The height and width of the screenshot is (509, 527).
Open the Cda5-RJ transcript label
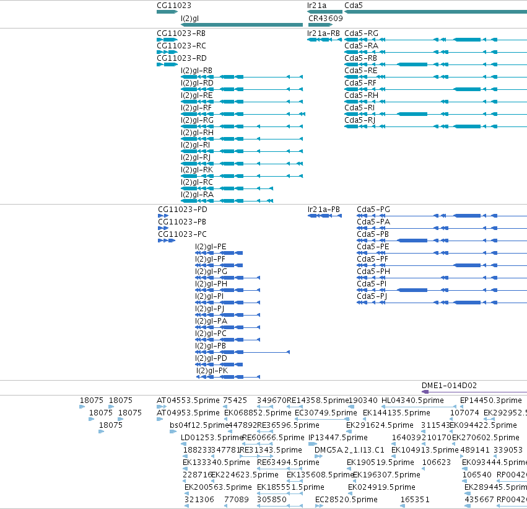click(x=360, y=120)
